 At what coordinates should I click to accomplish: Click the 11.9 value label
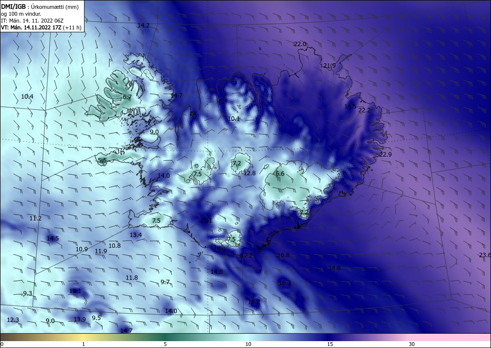(x=101, y=251)
